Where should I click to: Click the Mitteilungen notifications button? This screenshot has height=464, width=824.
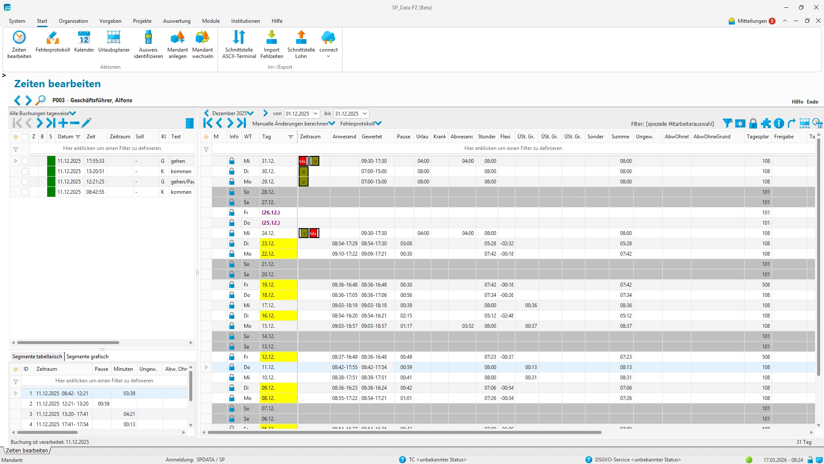coord(751,21)
